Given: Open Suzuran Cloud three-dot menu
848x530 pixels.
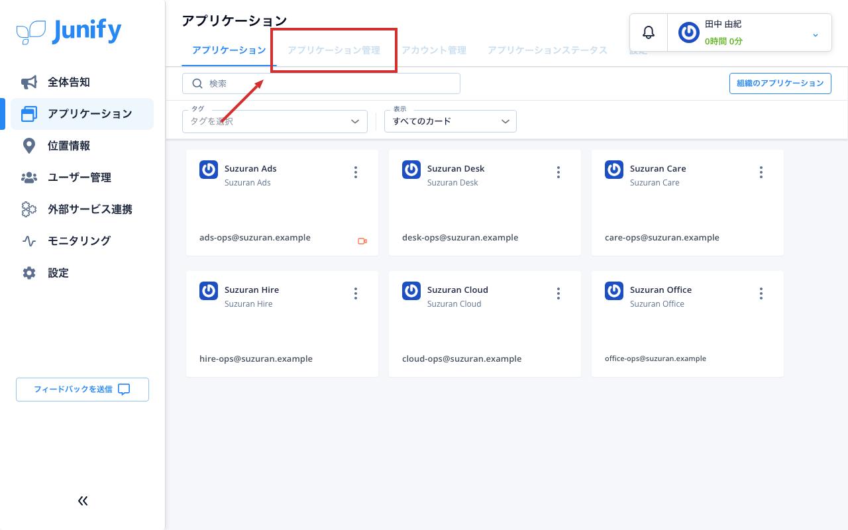Looking at the screenshot, I should (x=558, y=293).
